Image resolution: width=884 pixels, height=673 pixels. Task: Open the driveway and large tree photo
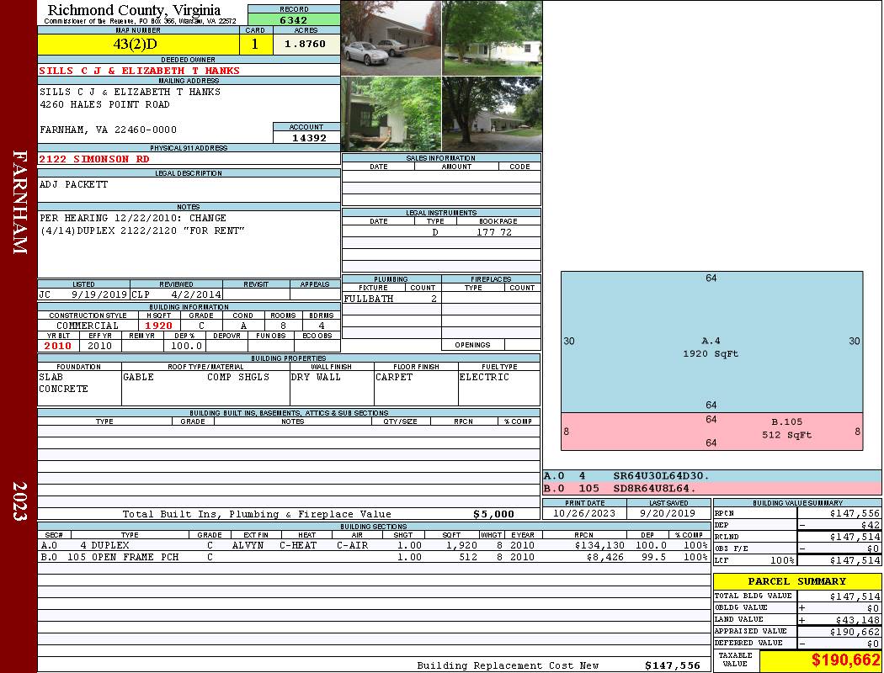492,114
